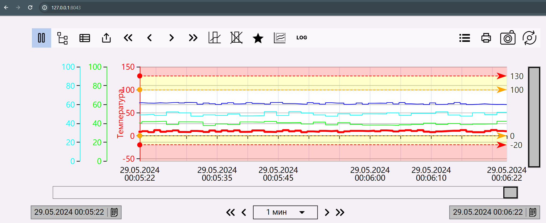The width and height of the screenshot is (546, 223).
Task: Expand the 1 мин interval dropdown
Action: [302, 212]
